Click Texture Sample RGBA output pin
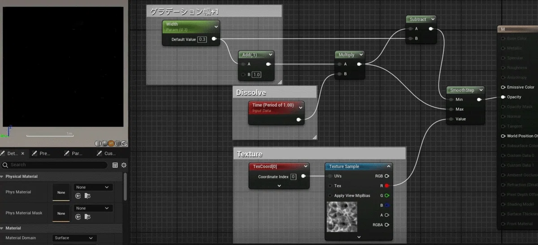The image size is (538, 245). click(386, 224)
